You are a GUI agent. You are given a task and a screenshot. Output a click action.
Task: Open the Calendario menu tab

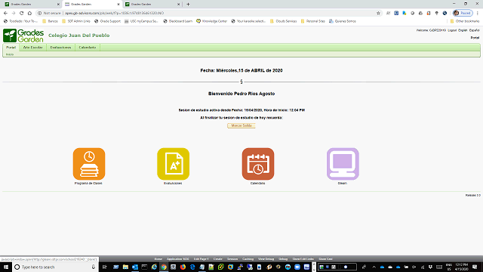(88, 48)
